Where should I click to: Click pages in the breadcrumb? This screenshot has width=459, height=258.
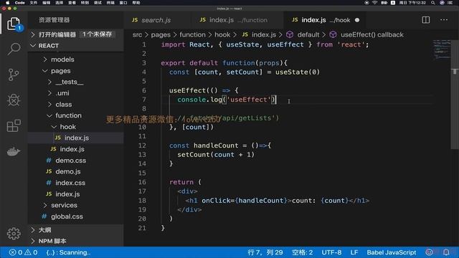(161, 34)
